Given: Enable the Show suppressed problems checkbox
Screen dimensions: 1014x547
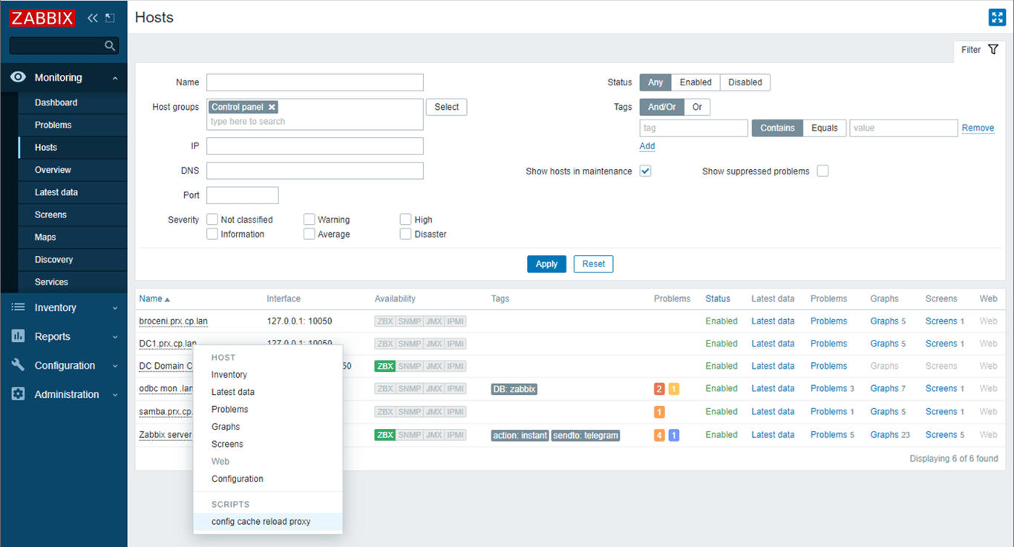Looking at the screenshot, I should pos(822,170).
